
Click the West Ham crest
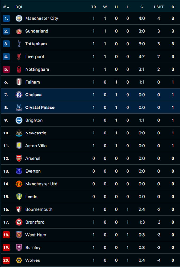coord(19,235)
